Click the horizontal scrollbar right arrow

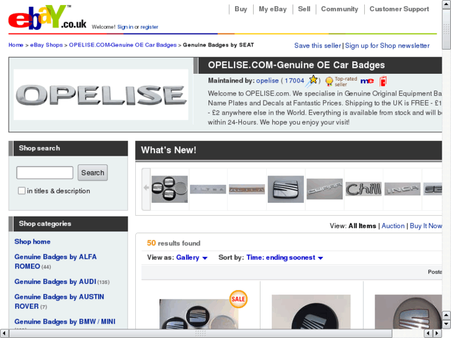point(437,334)
